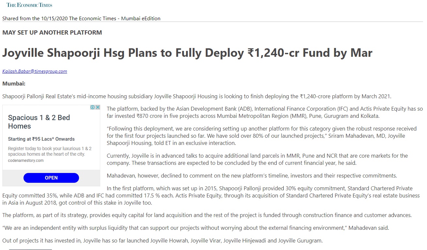Click the quote 'We are an independent entity'

(196, 228)
